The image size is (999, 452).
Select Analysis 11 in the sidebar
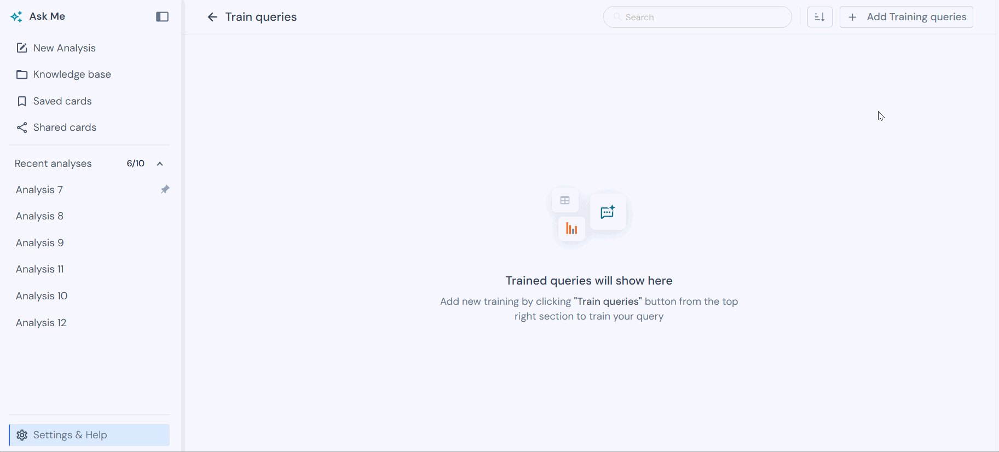(39, 269)
